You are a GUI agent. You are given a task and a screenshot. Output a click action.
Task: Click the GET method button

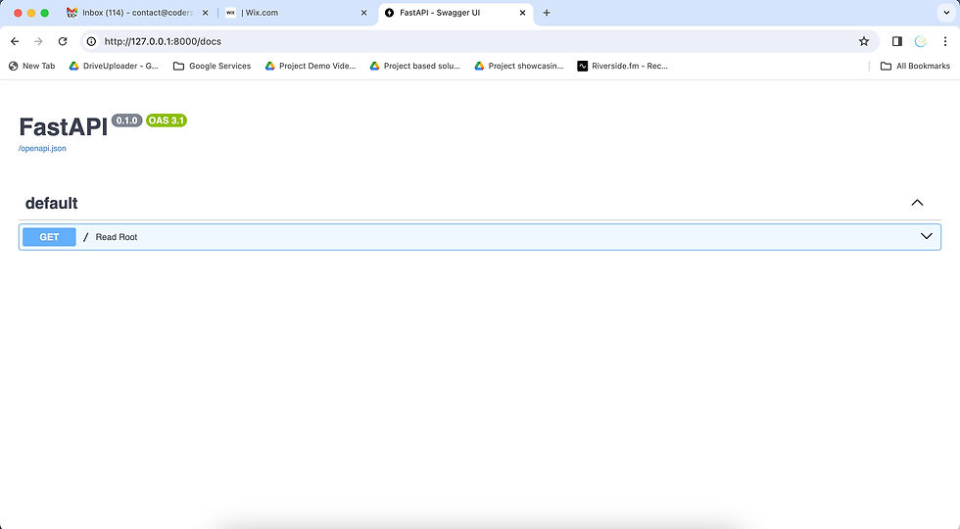point(49,237)
